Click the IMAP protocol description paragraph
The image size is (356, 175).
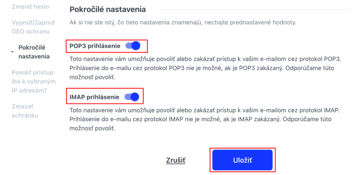point(204,119)
